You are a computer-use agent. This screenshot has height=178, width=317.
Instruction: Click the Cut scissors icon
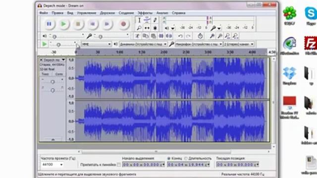137,36
